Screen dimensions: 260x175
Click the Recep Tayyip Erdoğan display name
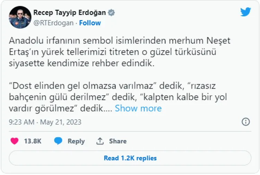70,13
